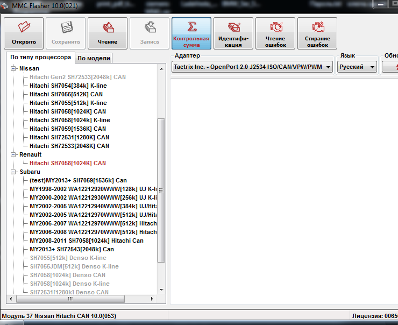Click the Запись (Write) toolbar button
398x325 pixels.
coord(150,33)
